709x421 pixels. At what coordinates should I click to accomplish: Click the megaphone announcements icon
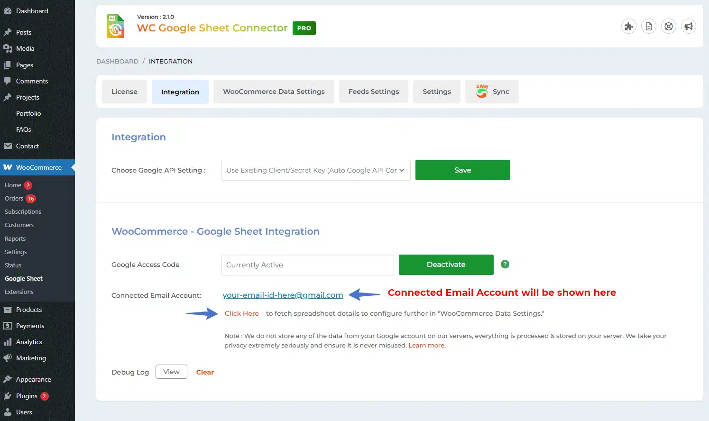(688, 27)
